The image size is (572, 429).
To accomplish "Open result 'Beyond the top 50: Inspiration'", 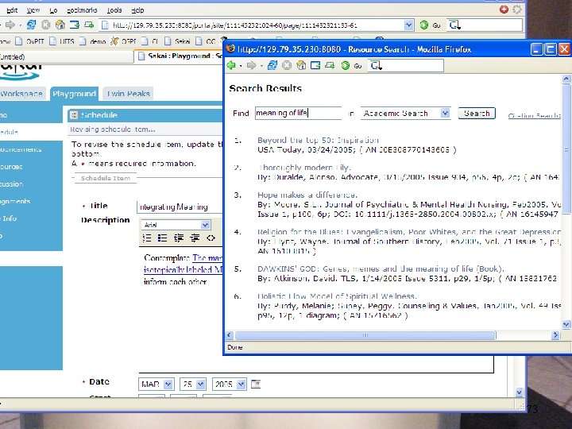I will point(318,140).
